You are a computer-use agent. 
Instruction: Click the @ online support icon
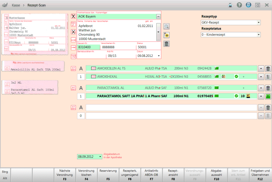[248, 5]
